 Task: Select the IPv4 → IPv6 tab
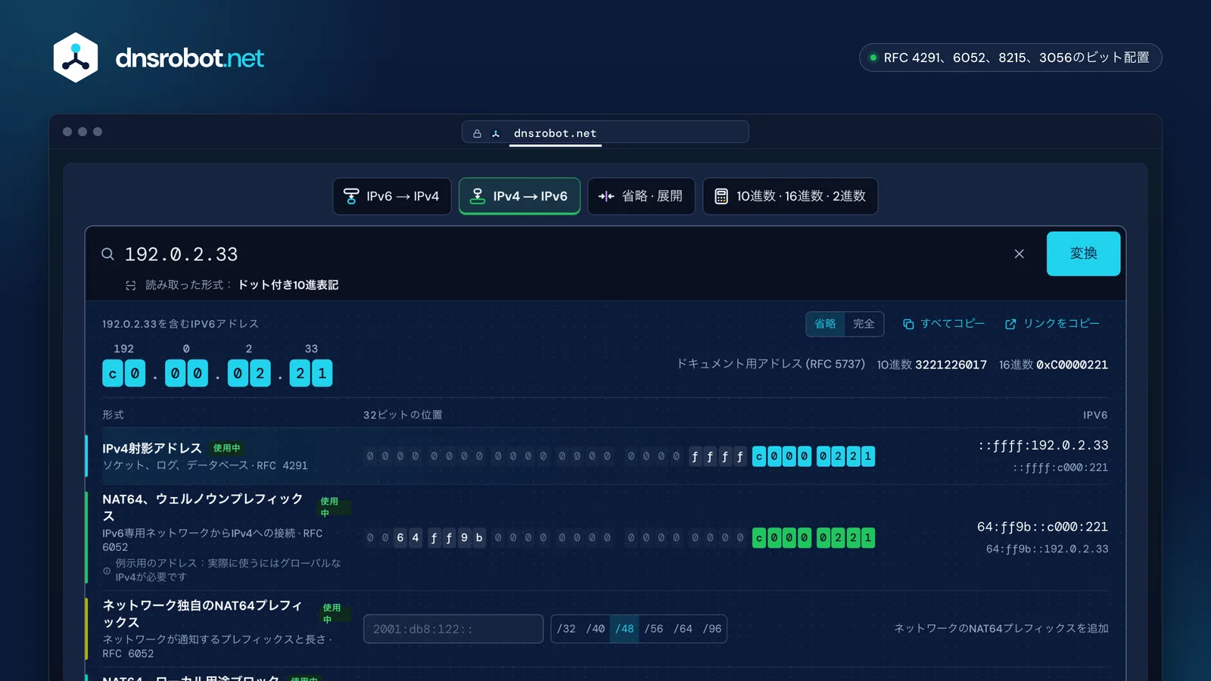(519, 196)
